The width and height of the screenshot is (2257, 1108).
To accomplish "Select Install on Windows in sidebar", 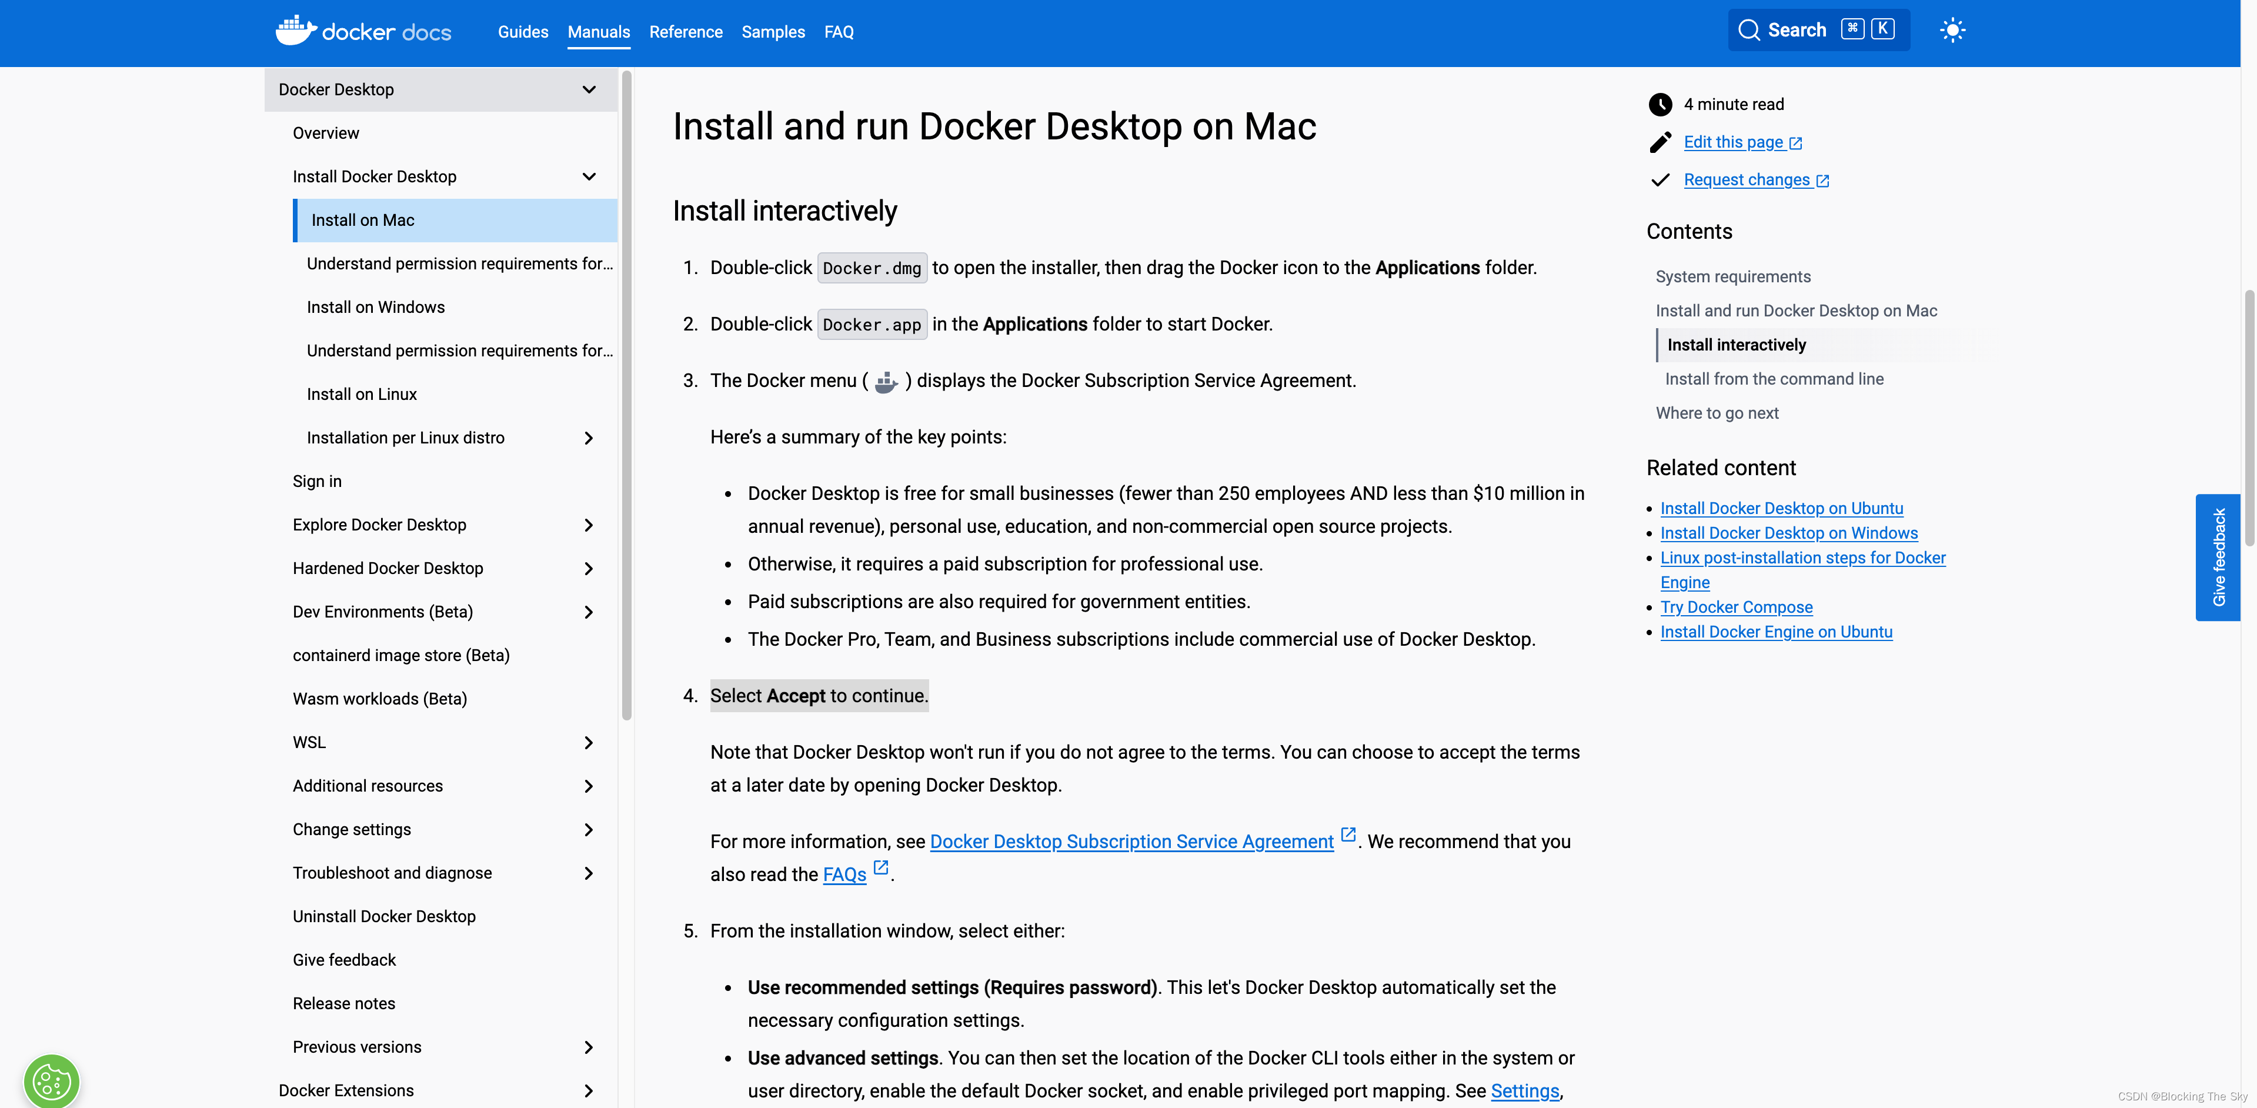I will [375, 308].
